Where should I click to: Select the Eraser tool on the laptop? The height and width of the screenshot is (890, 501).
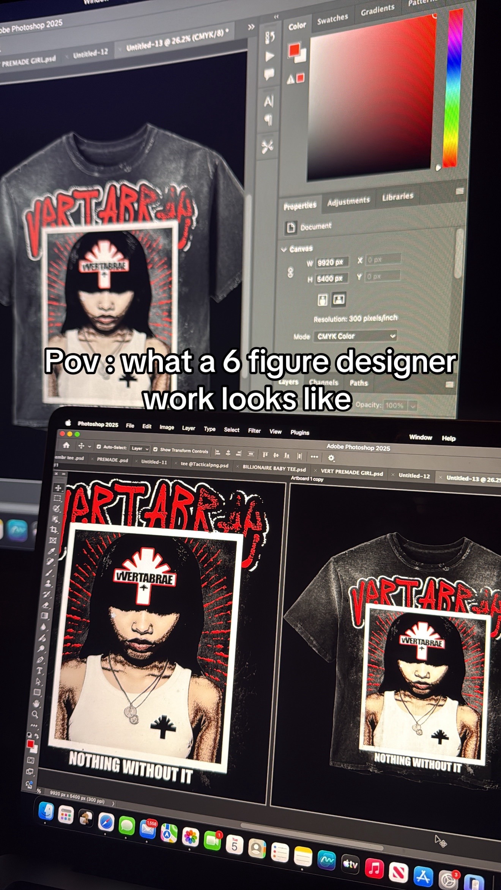(x=46, y=605)
